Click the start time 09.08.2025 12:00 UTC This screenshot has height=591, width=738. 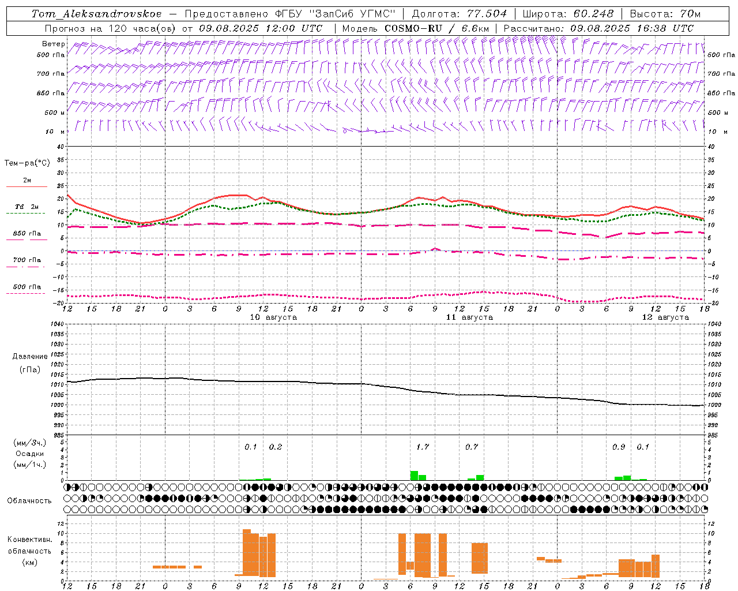(261, 28)
